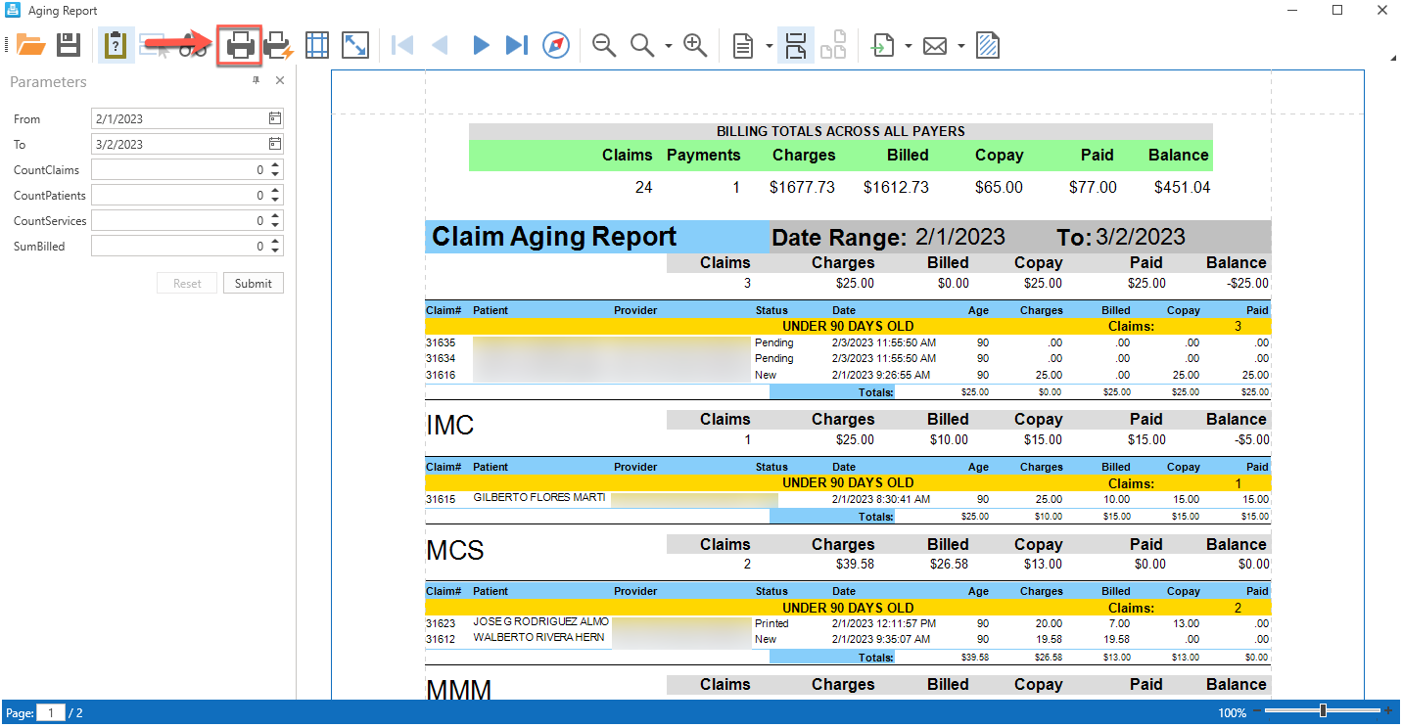Click the Aging Report window title icon

pyautogui.click(x=13, y=11)
